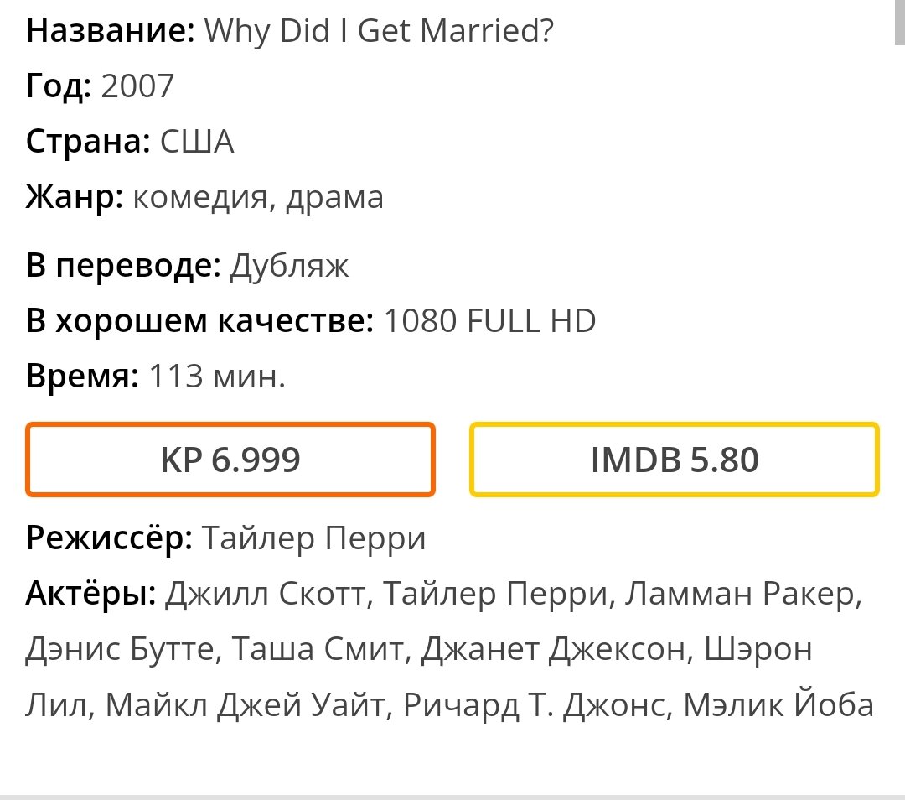This screenshot has width=905, height=800.
Task: Click the Дубляж translation value
Action: pyautogui.click(x=290, y=267)
